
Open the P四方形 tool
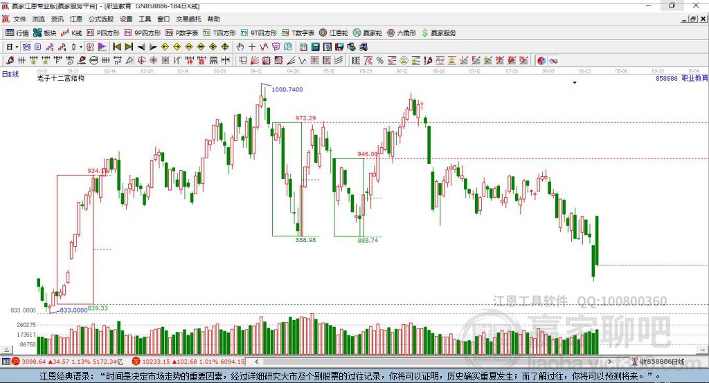(103, 33)
